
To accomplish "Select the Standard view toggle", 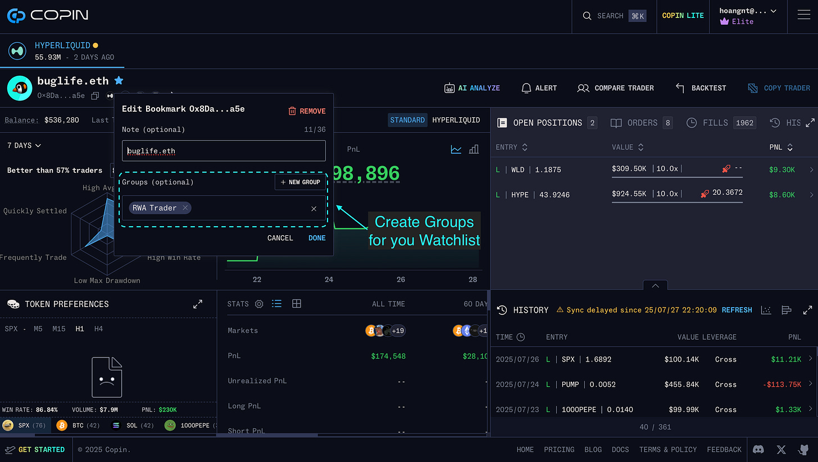I will pyautogui.click(x=407, y=120).
